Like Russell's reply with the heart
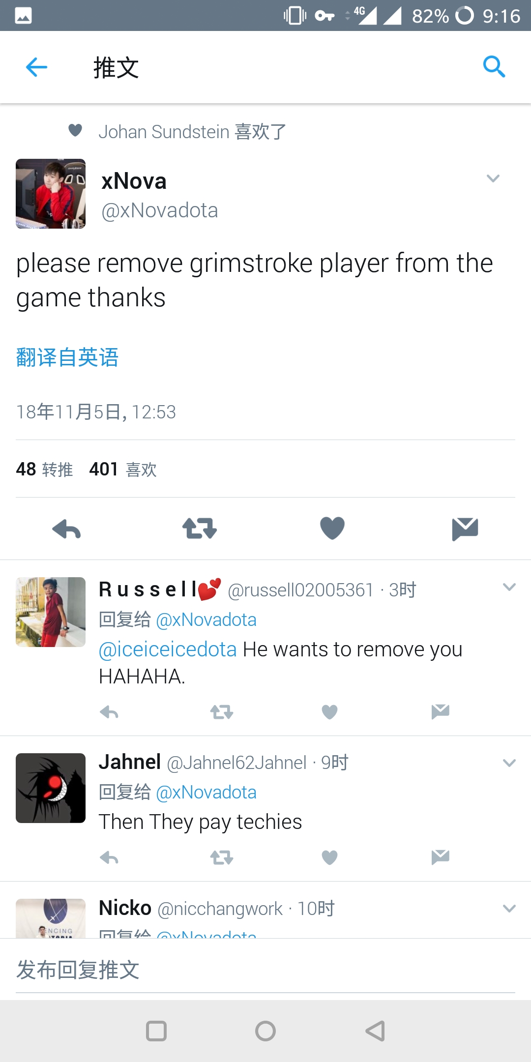This screenshot has width=531, height=1062. click(329, 711)
